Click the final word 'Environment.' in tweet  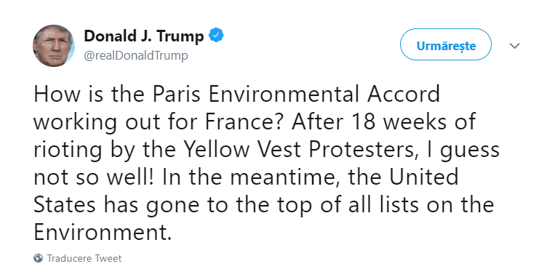pyautogui.click(x=103, y=233)
